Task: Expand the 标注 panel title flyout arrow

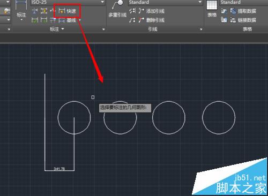Action: click(x=63, y=28)
